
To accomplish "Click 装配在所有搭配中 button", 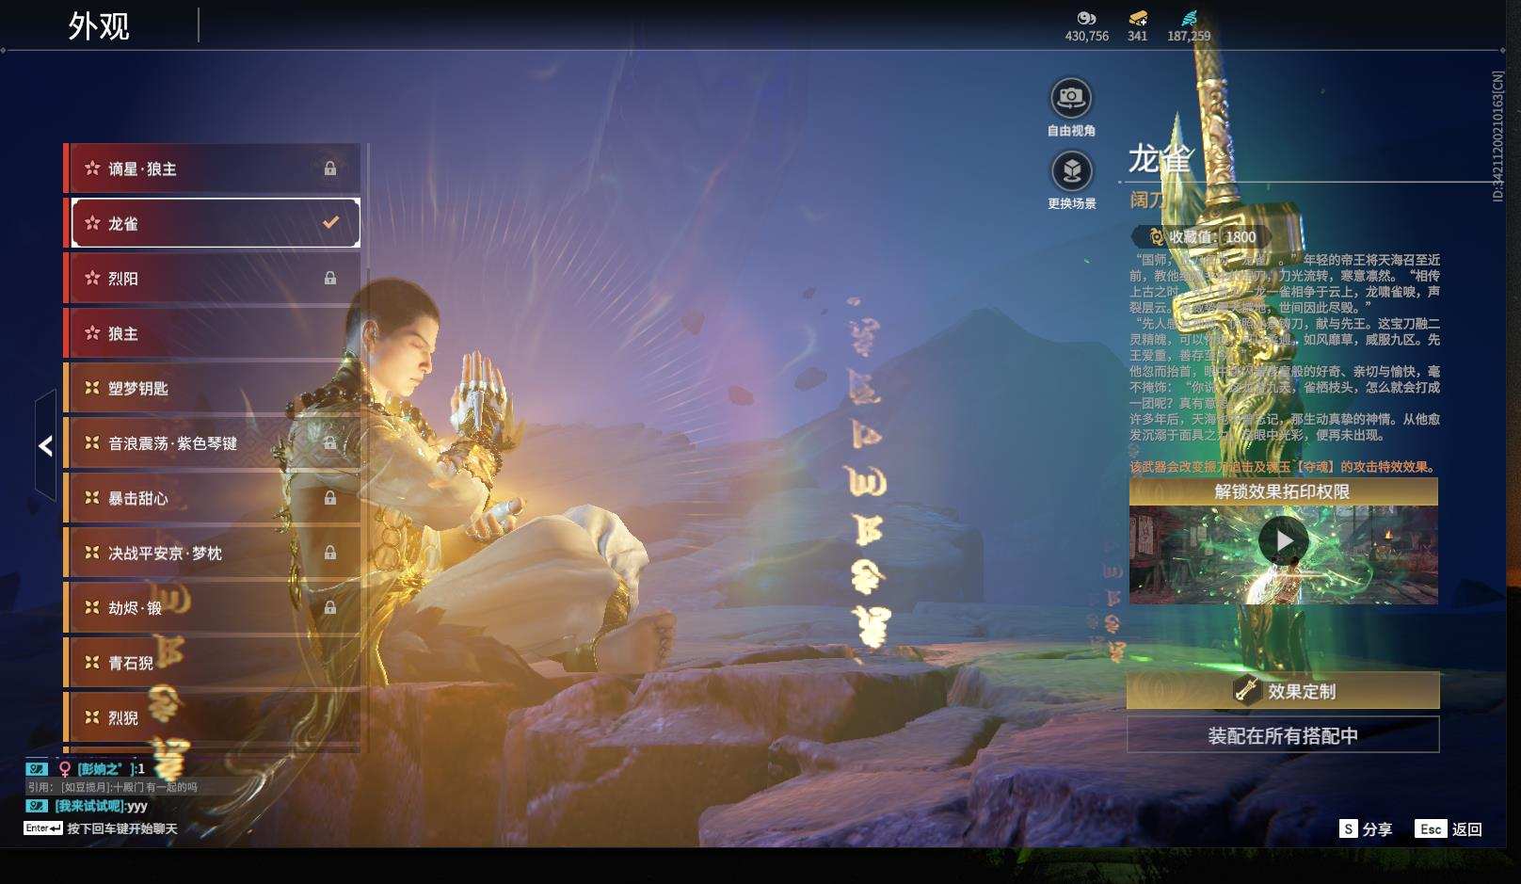I will coord(1283,735).
